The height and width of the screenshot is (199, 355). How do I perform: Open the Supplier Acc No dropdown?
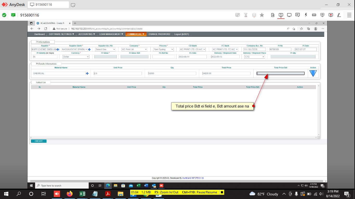coord(105,49)
